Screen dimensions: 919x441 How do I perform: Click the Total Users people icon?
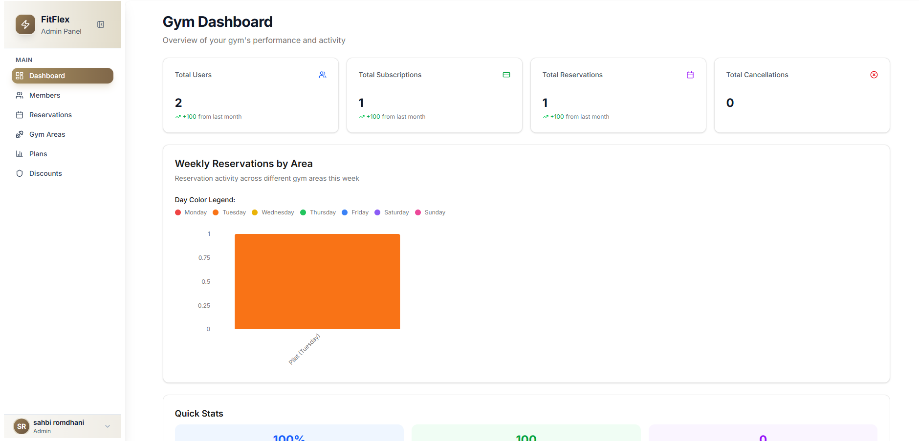[x=323, y=75]
